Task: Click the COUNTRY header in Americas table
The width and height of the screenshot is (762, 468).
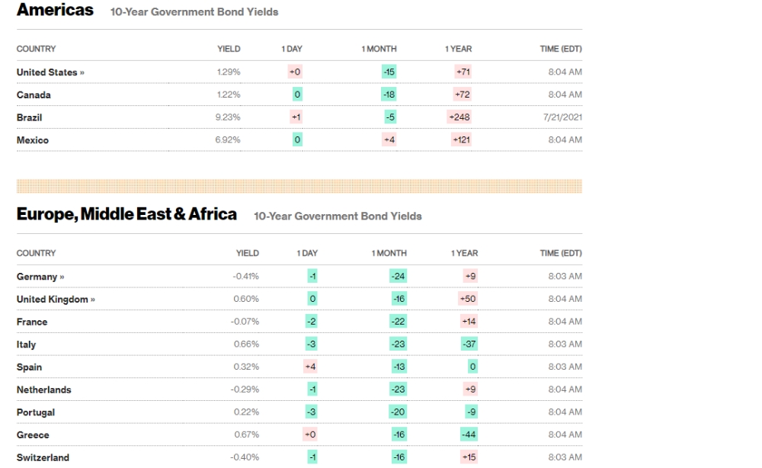Action: [x=36, y=49]
